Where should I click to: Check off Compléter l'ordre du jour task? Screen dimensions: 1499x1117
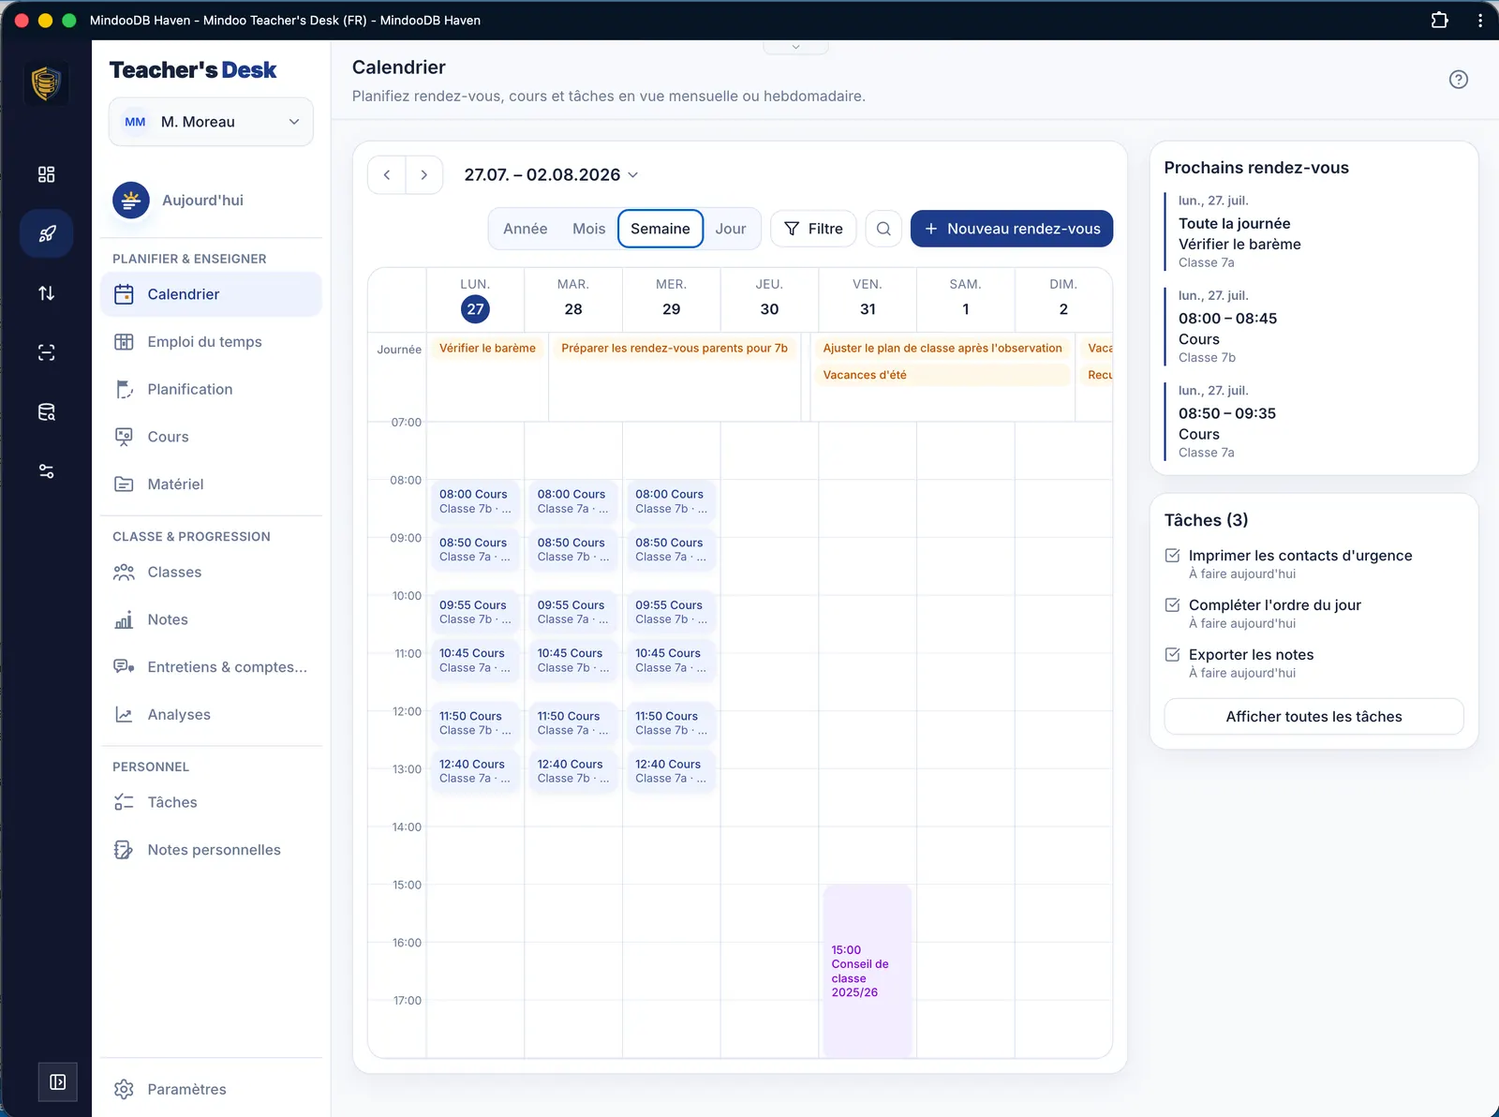coord(1172,604)
